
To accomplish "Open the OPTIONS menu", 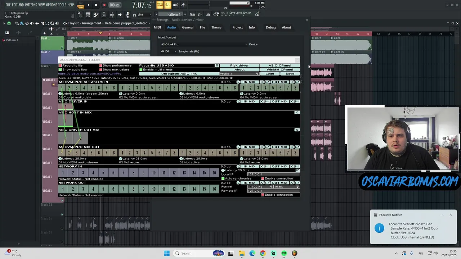I will click(x=52, y=5).
